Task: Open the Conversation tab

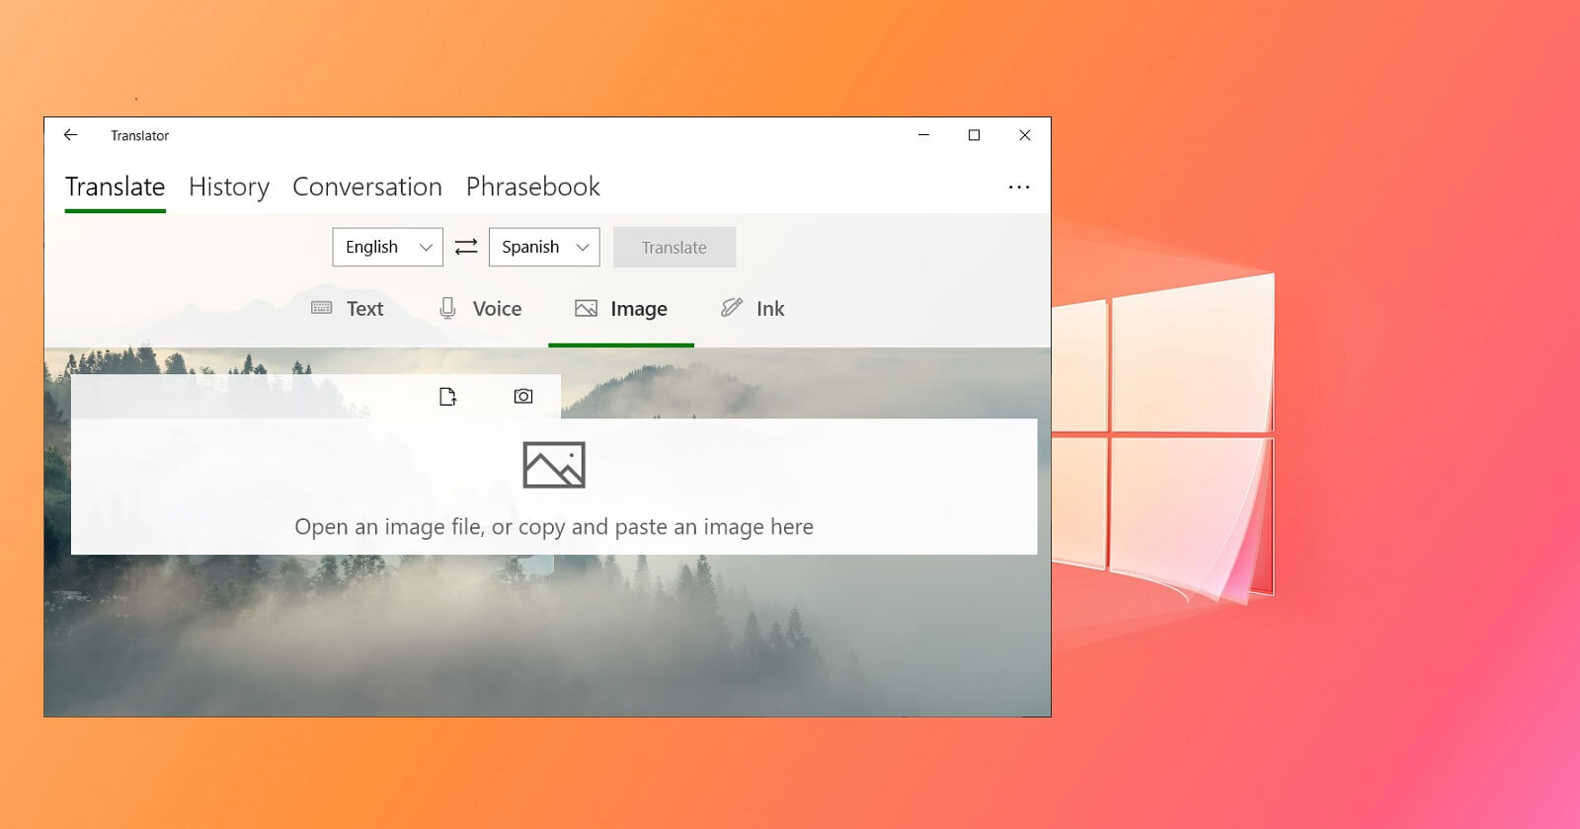Action: coord(367,187)
